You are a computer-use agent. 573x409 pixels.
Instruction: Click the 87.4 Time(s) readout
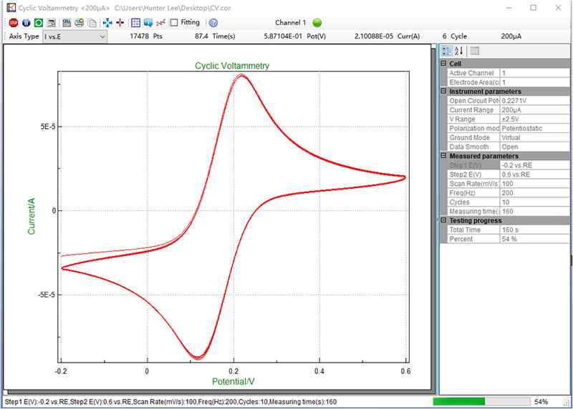point(215,36)
